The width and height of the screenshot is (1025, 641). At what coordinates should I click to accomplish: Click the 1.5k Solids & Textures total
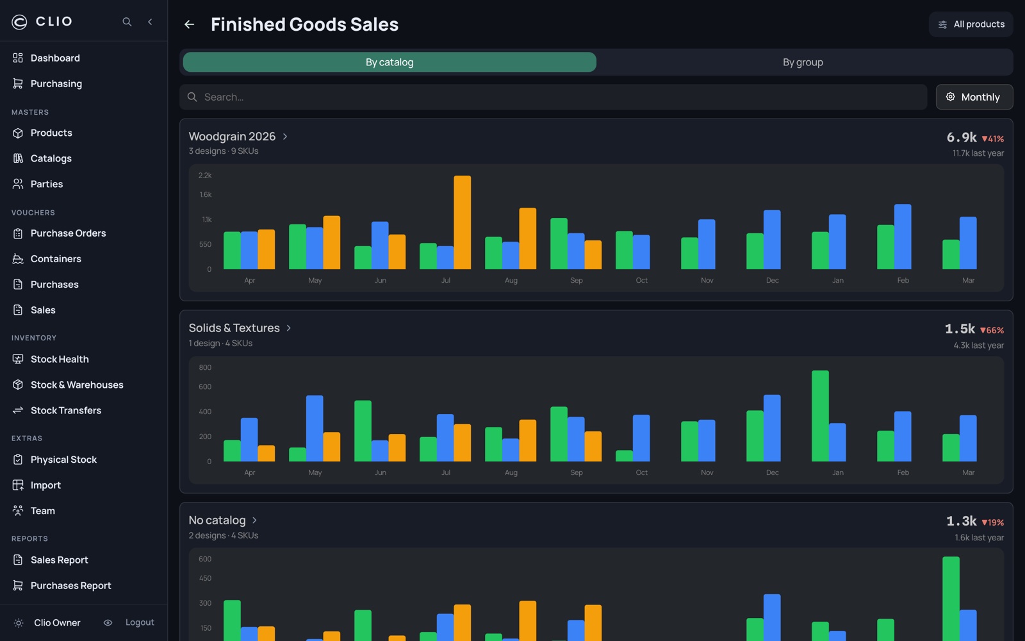[x=960, y=329]
